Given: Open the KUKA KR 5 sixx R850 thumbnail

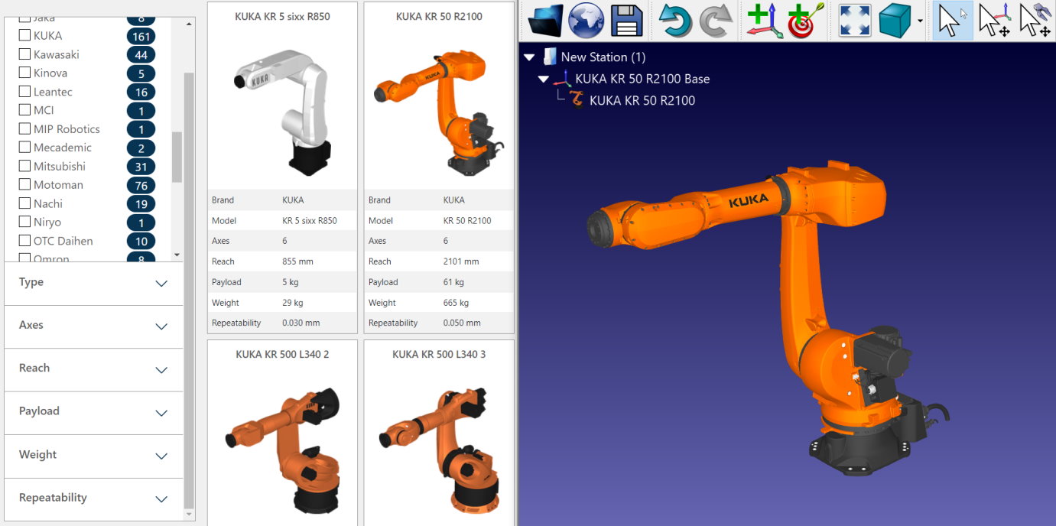Looking at the screenshot, I should [x=282, y=112].
